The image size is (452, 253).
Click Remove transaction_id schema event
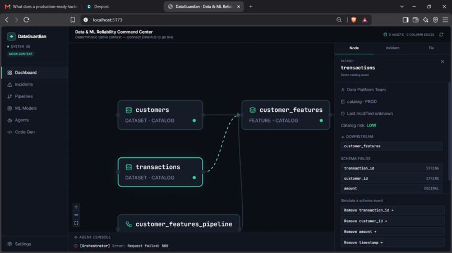click(x=393, y=210)
